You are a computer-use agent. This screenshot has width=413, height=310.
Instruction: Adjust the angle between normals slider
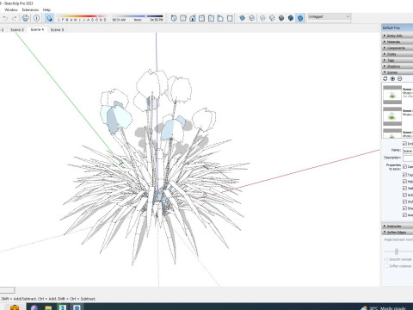[x=397, y=251]
